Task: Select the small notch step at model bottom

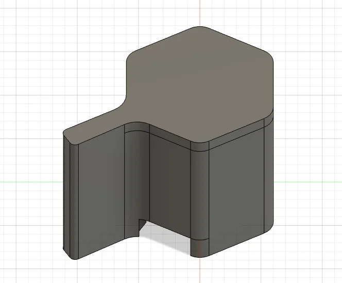Action: point(142,225)
